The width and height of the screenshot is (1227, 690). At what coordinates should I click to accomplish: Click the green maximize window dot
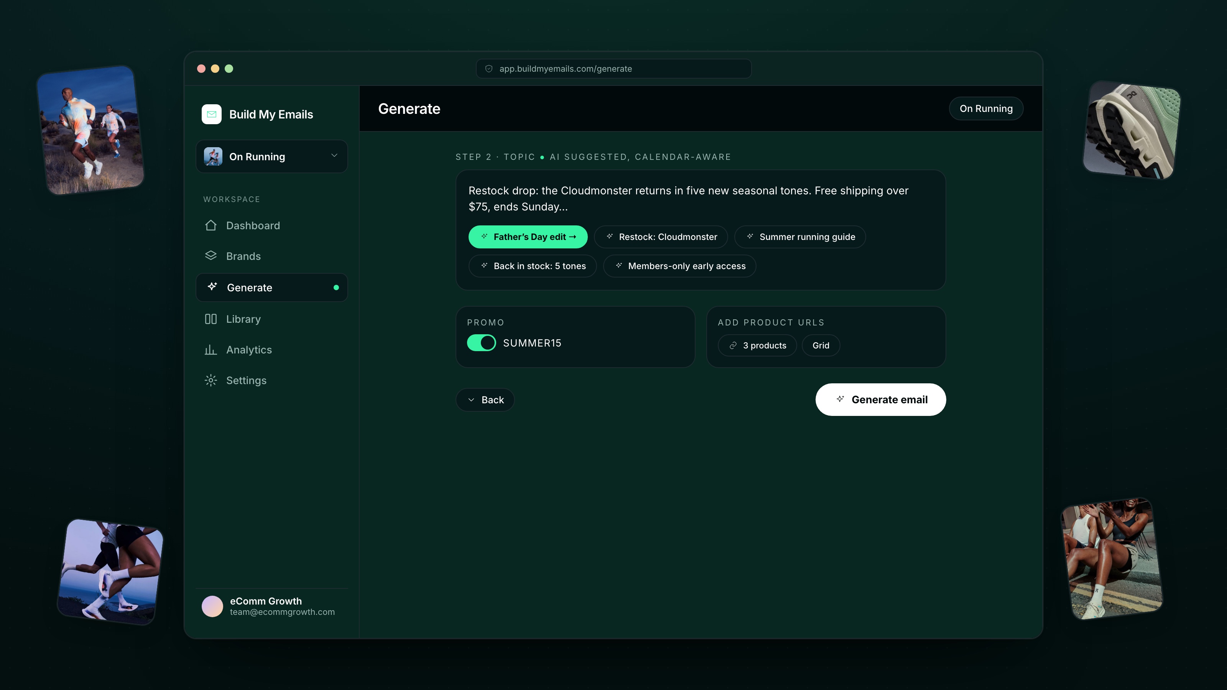(x=229, y=69)
